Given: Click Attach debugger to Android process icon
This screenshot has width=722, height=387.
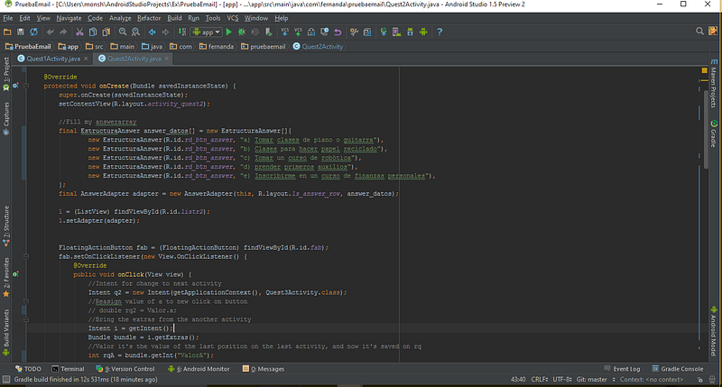Looking at the screenshot, I should pos(268,32).
